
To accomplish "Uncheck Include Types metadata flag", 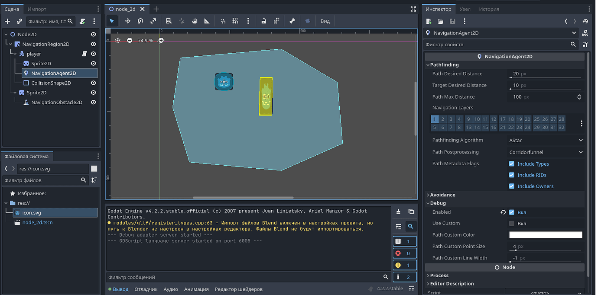I will pyautogui.click(x=512, y=164).
